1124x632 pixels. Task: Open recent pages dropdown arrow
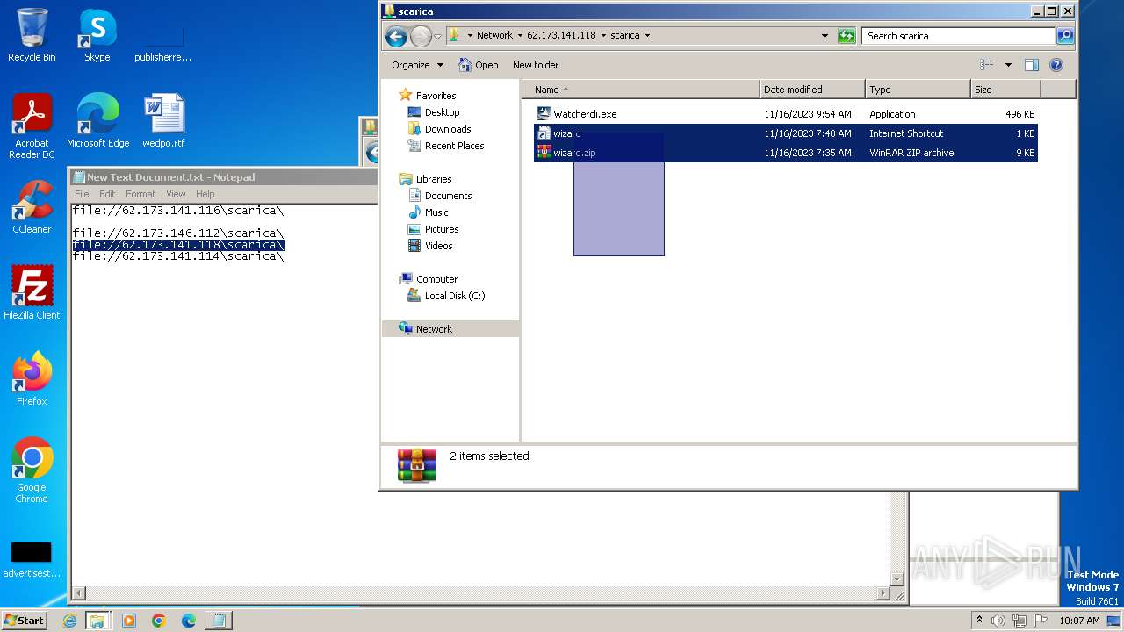(x=437, y=36)
